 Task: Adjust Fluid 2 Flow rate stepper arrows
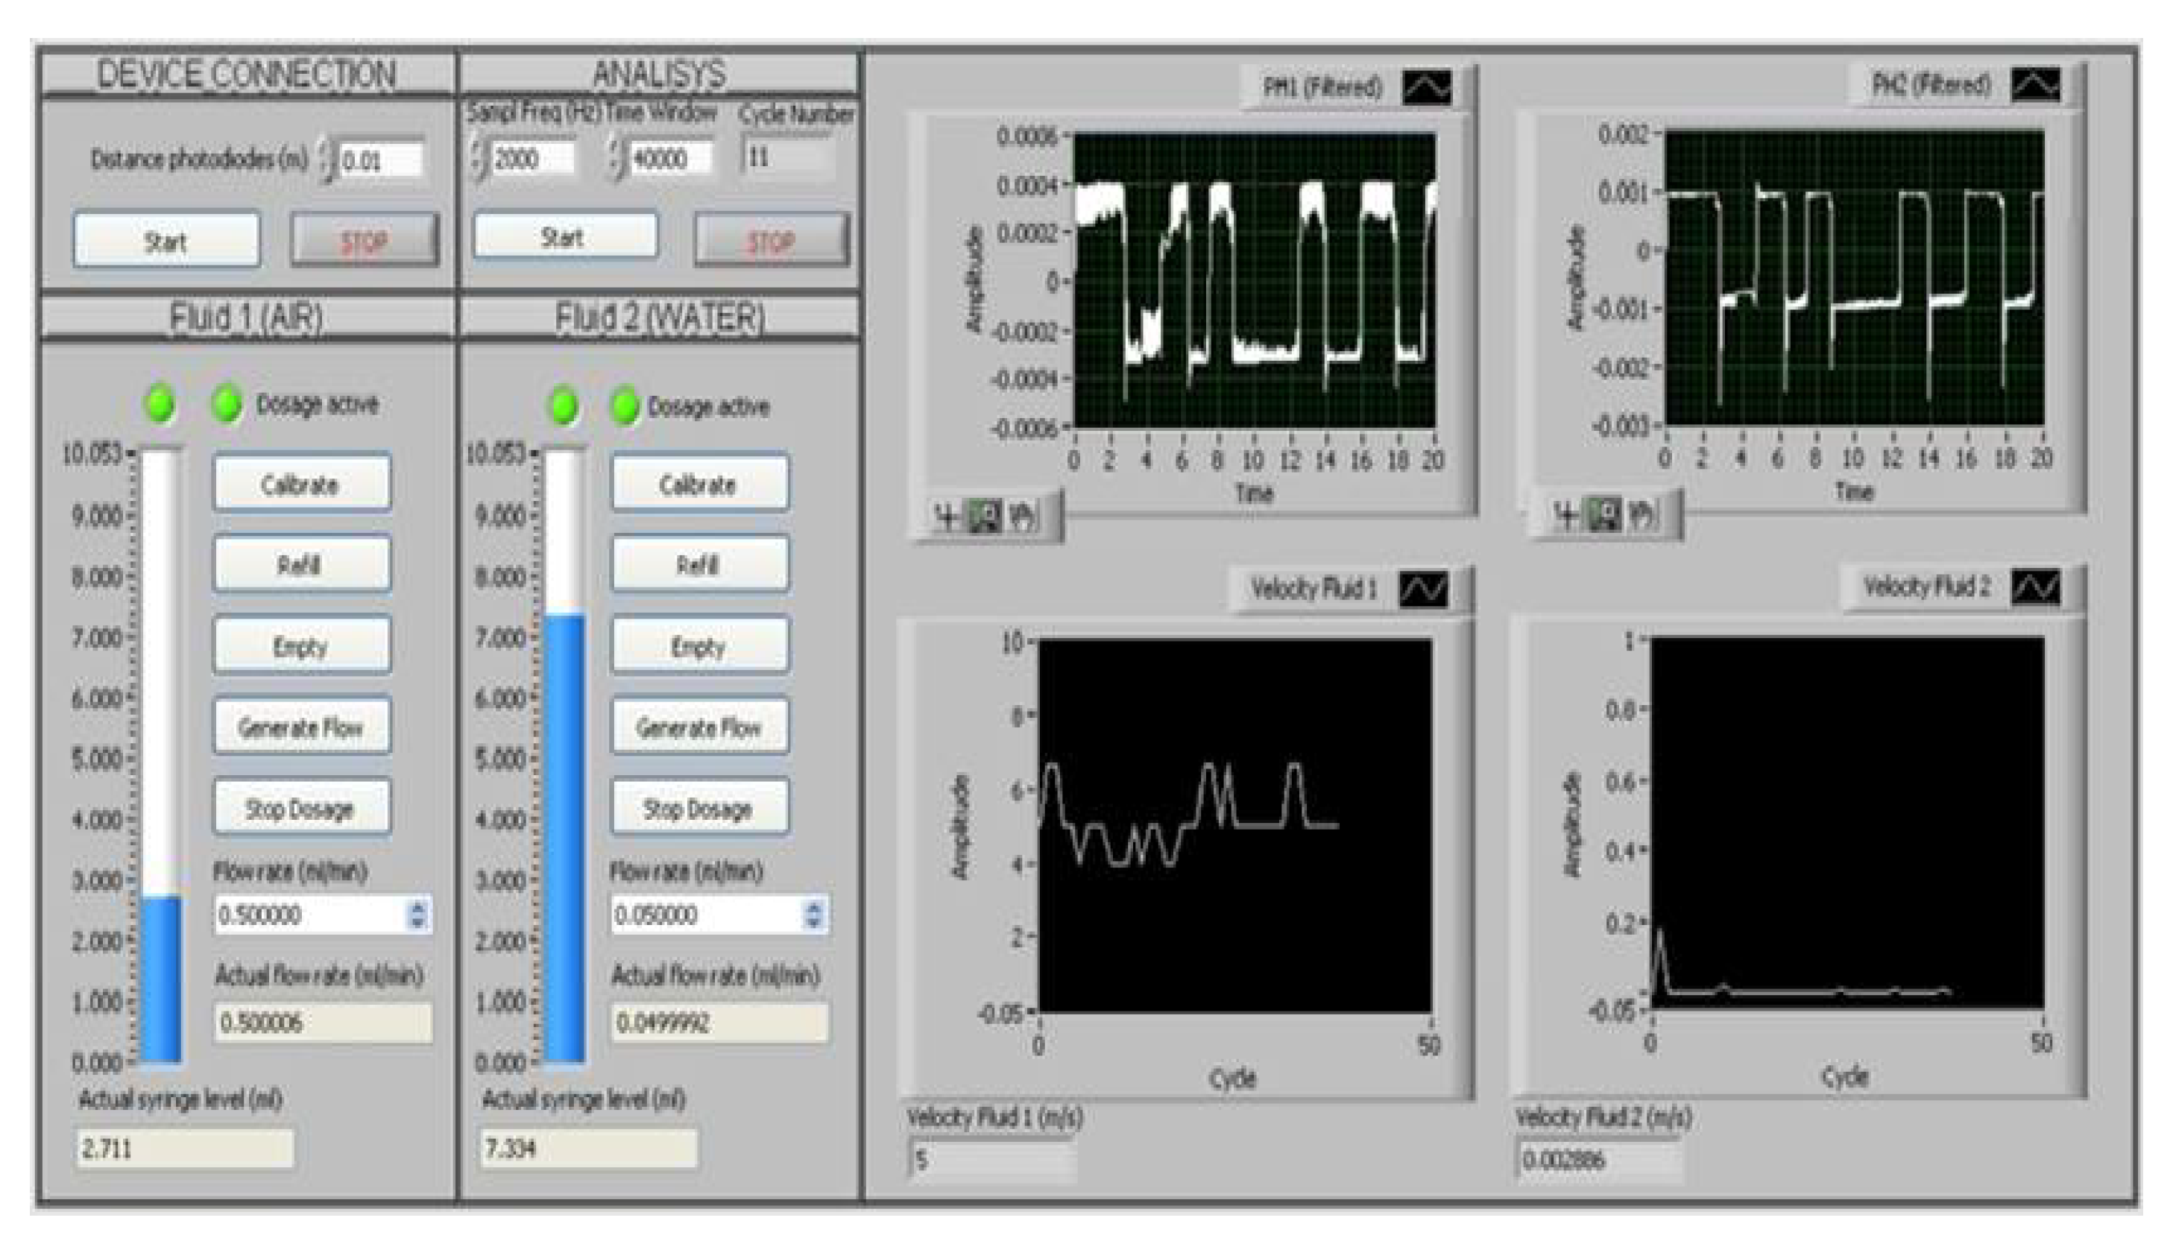(813, 915)
